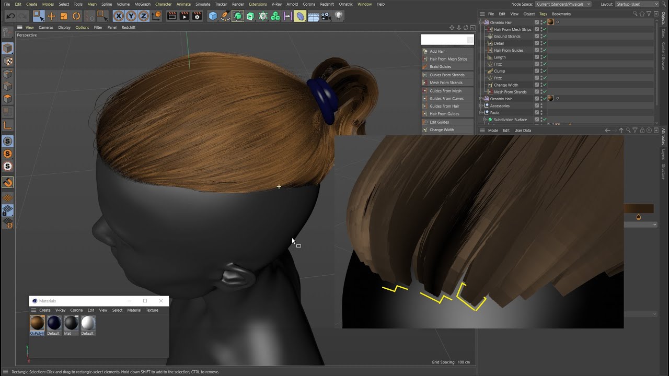Image resolution: width=669 pixels, height=376 pixels.
Task: Toggle the Y axis lock
Action: [x=131, y=16]
